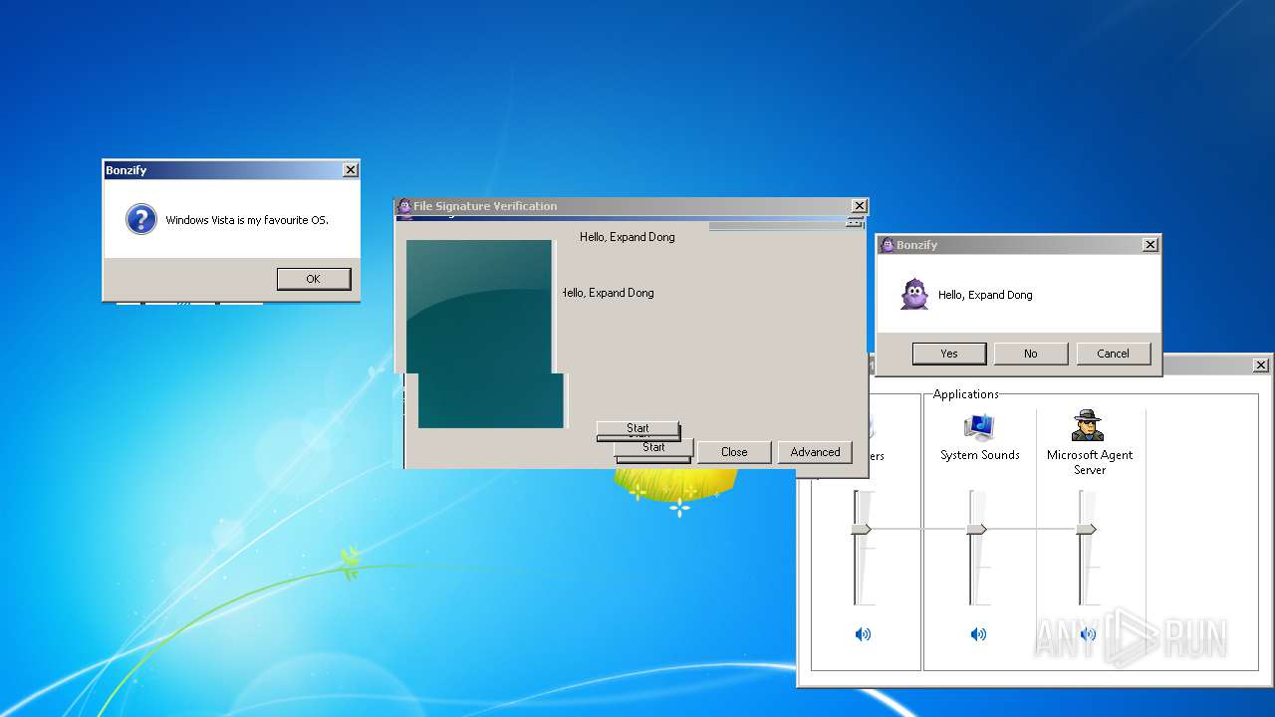The height and width of the screenshot is (717, 1275).
Task: Click the 'System Sounds' label
Action: tap(980, 455)
